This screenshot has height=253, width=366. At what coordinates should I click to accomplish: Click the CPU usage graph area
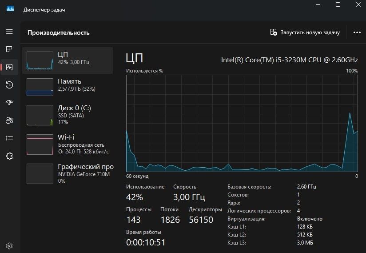242,123
